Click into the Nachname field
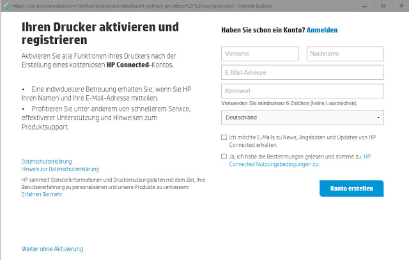The image size is (409, 260). [345, 54]
